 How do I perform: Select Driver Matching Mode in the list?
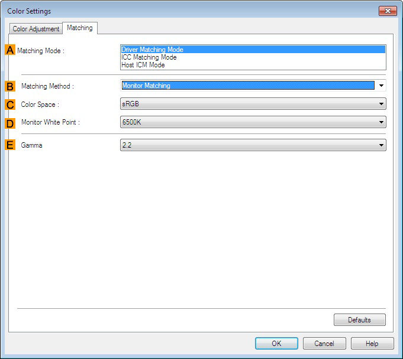(x=253, y=50)
